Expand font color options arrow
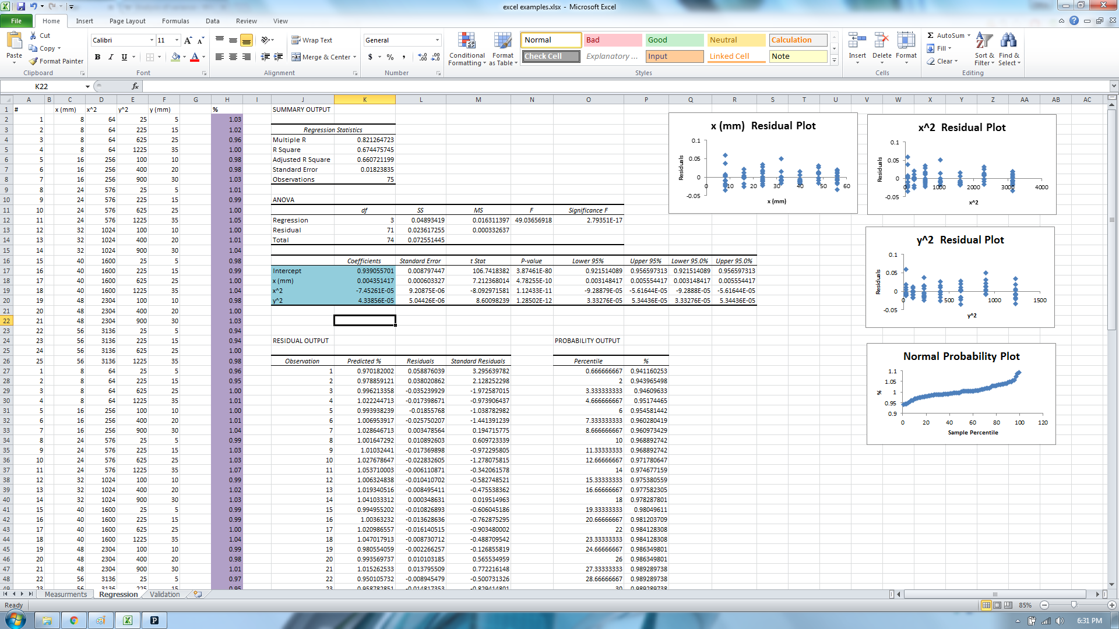Screen dimensions: 1119x629 coord(203,57)
